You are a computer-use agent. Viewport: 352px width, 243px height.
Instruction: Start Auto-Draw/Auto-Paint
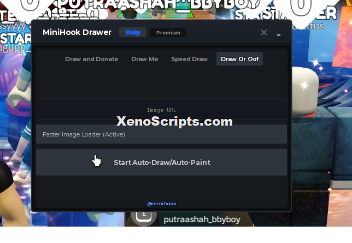[161, 162]
